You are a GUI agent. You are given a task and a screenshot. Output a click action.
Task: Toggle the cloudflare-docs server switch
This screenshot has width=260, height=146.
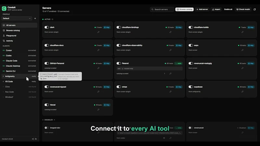tap(47, 45)
